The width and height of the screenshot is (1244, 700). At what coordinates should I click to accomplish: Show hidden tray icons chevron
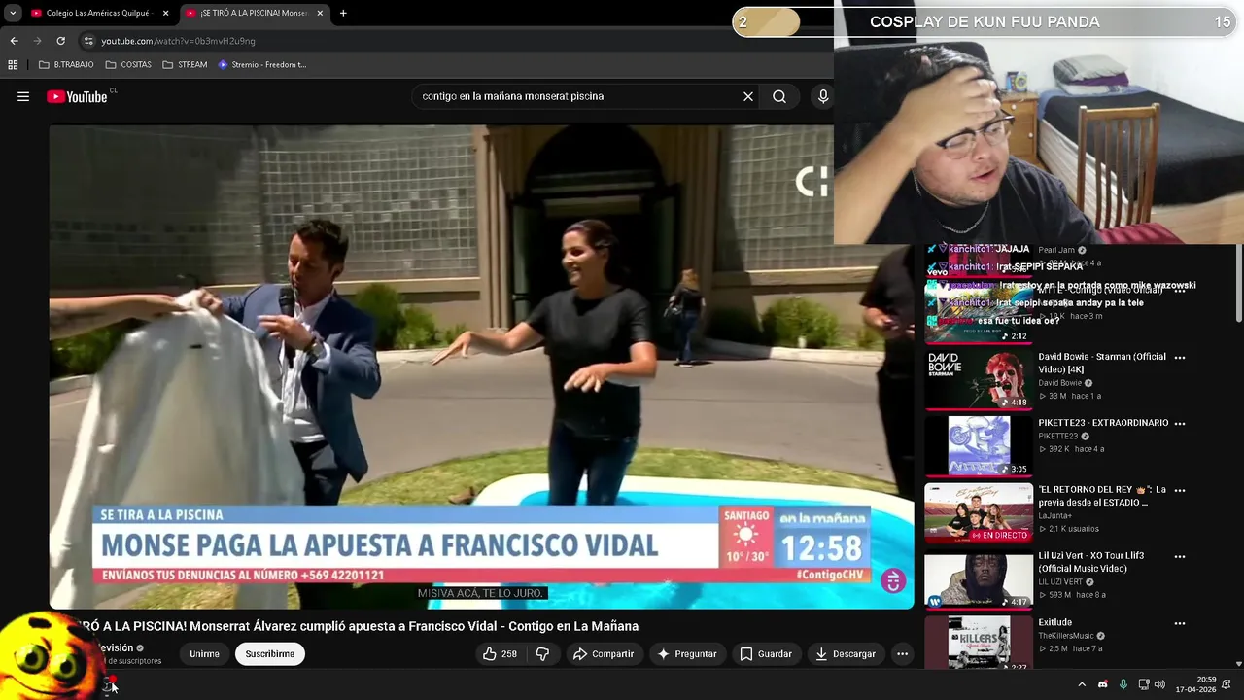(1082, 684)
